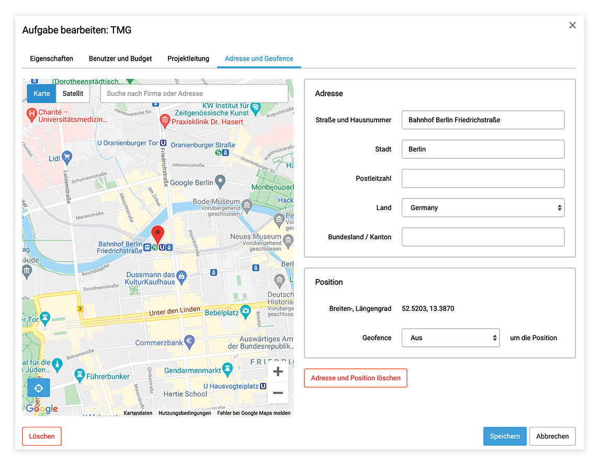Click the Commerzbank euro marker
The height and width of the screenshot is (465, 600).
click(189, 342)
